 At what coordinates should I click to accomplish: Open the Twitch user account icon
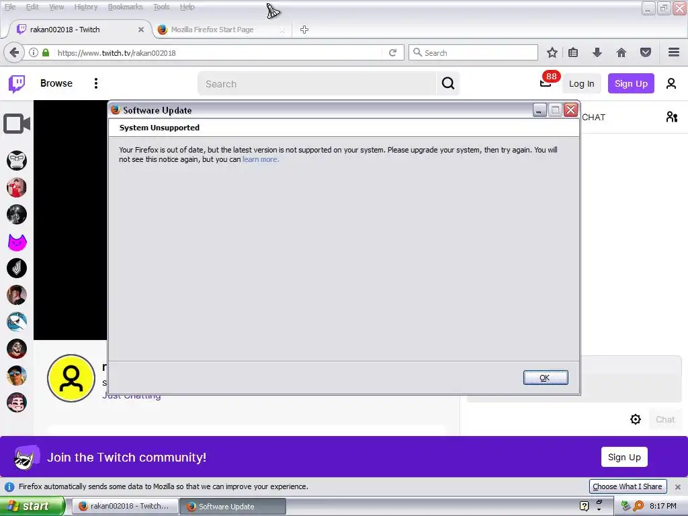tap(671, 83)
